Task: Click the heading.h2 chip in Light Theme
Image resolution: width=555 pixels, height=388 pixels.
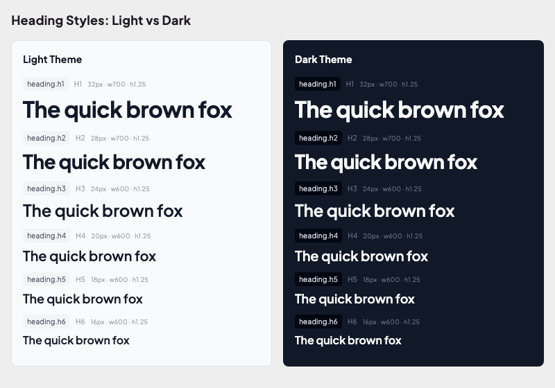Action: [x=46, y=138]
